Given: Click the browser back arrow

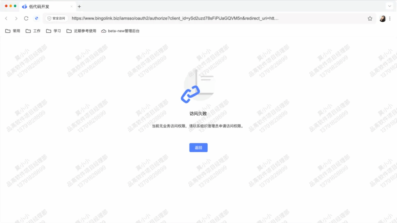Looking at the screenshot, I should [x=6, y=18].
